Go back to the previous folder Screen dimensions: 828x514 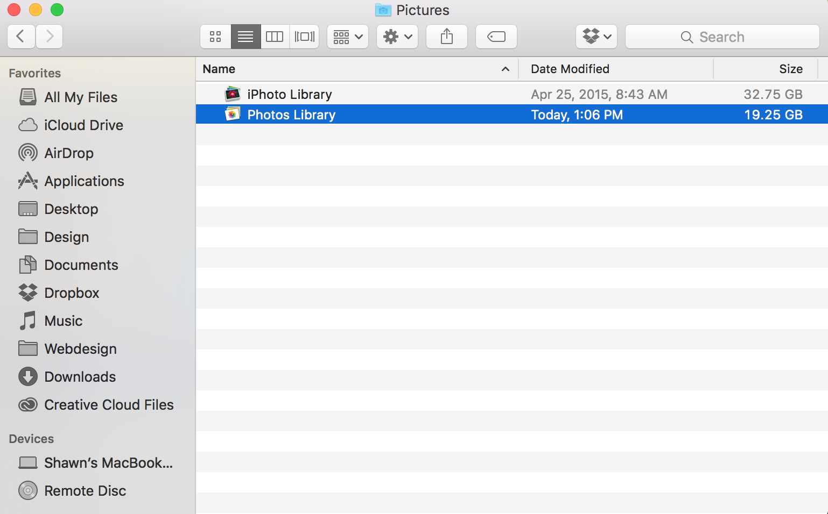(x=21, y=37)
